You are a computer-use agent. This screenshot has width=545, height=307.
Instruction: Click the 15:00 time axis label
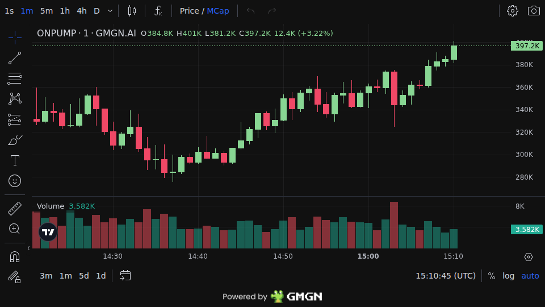[x=368, y=256]
